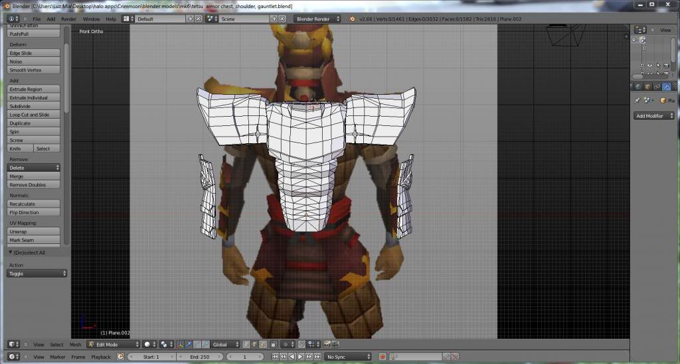Image resolution: width=680 pixels, height=364 pixels.
Task: Click the screen layout browse icon
Action: tap(128, 19)
